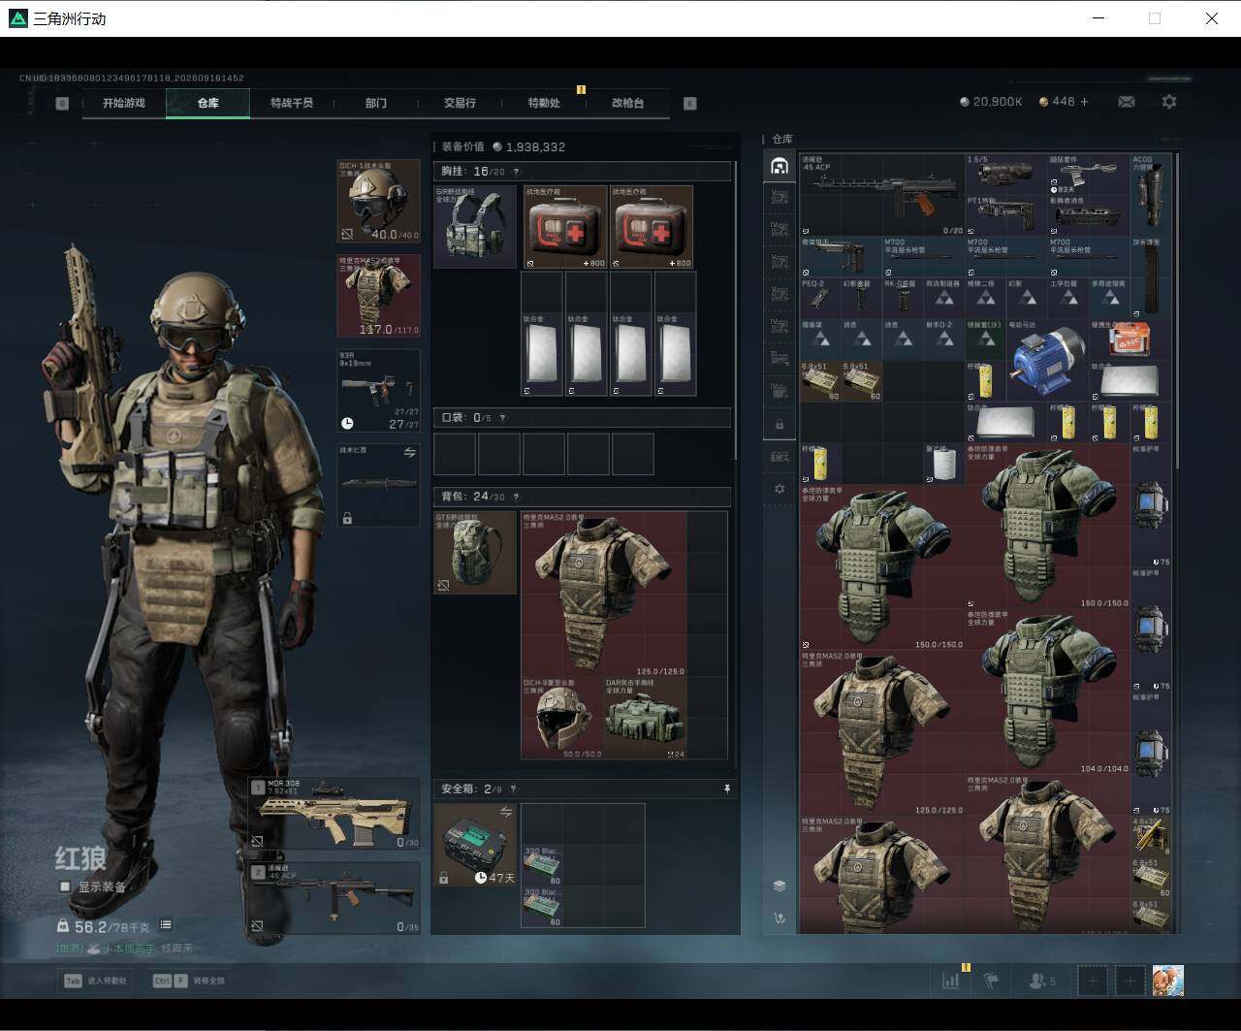Select the GT5 backpack slot

(x=475, y=553)
